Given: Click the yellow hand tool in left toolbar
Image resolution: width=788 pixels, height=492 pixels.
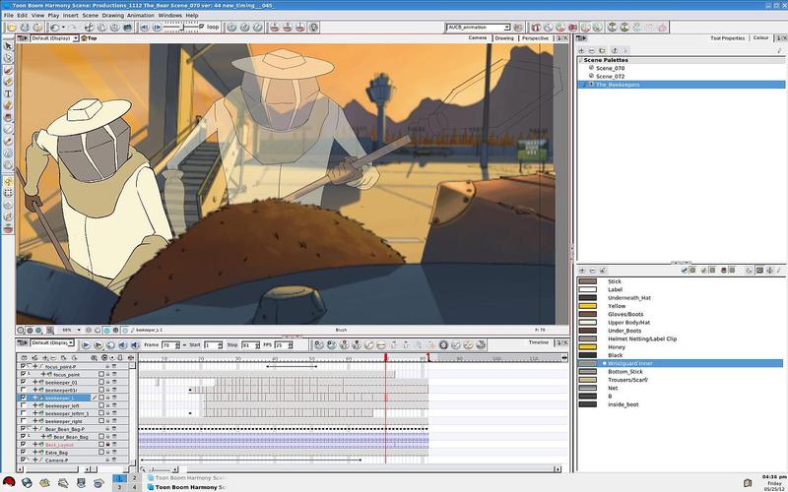Looking at the screenshot, I should click(8, 181).
